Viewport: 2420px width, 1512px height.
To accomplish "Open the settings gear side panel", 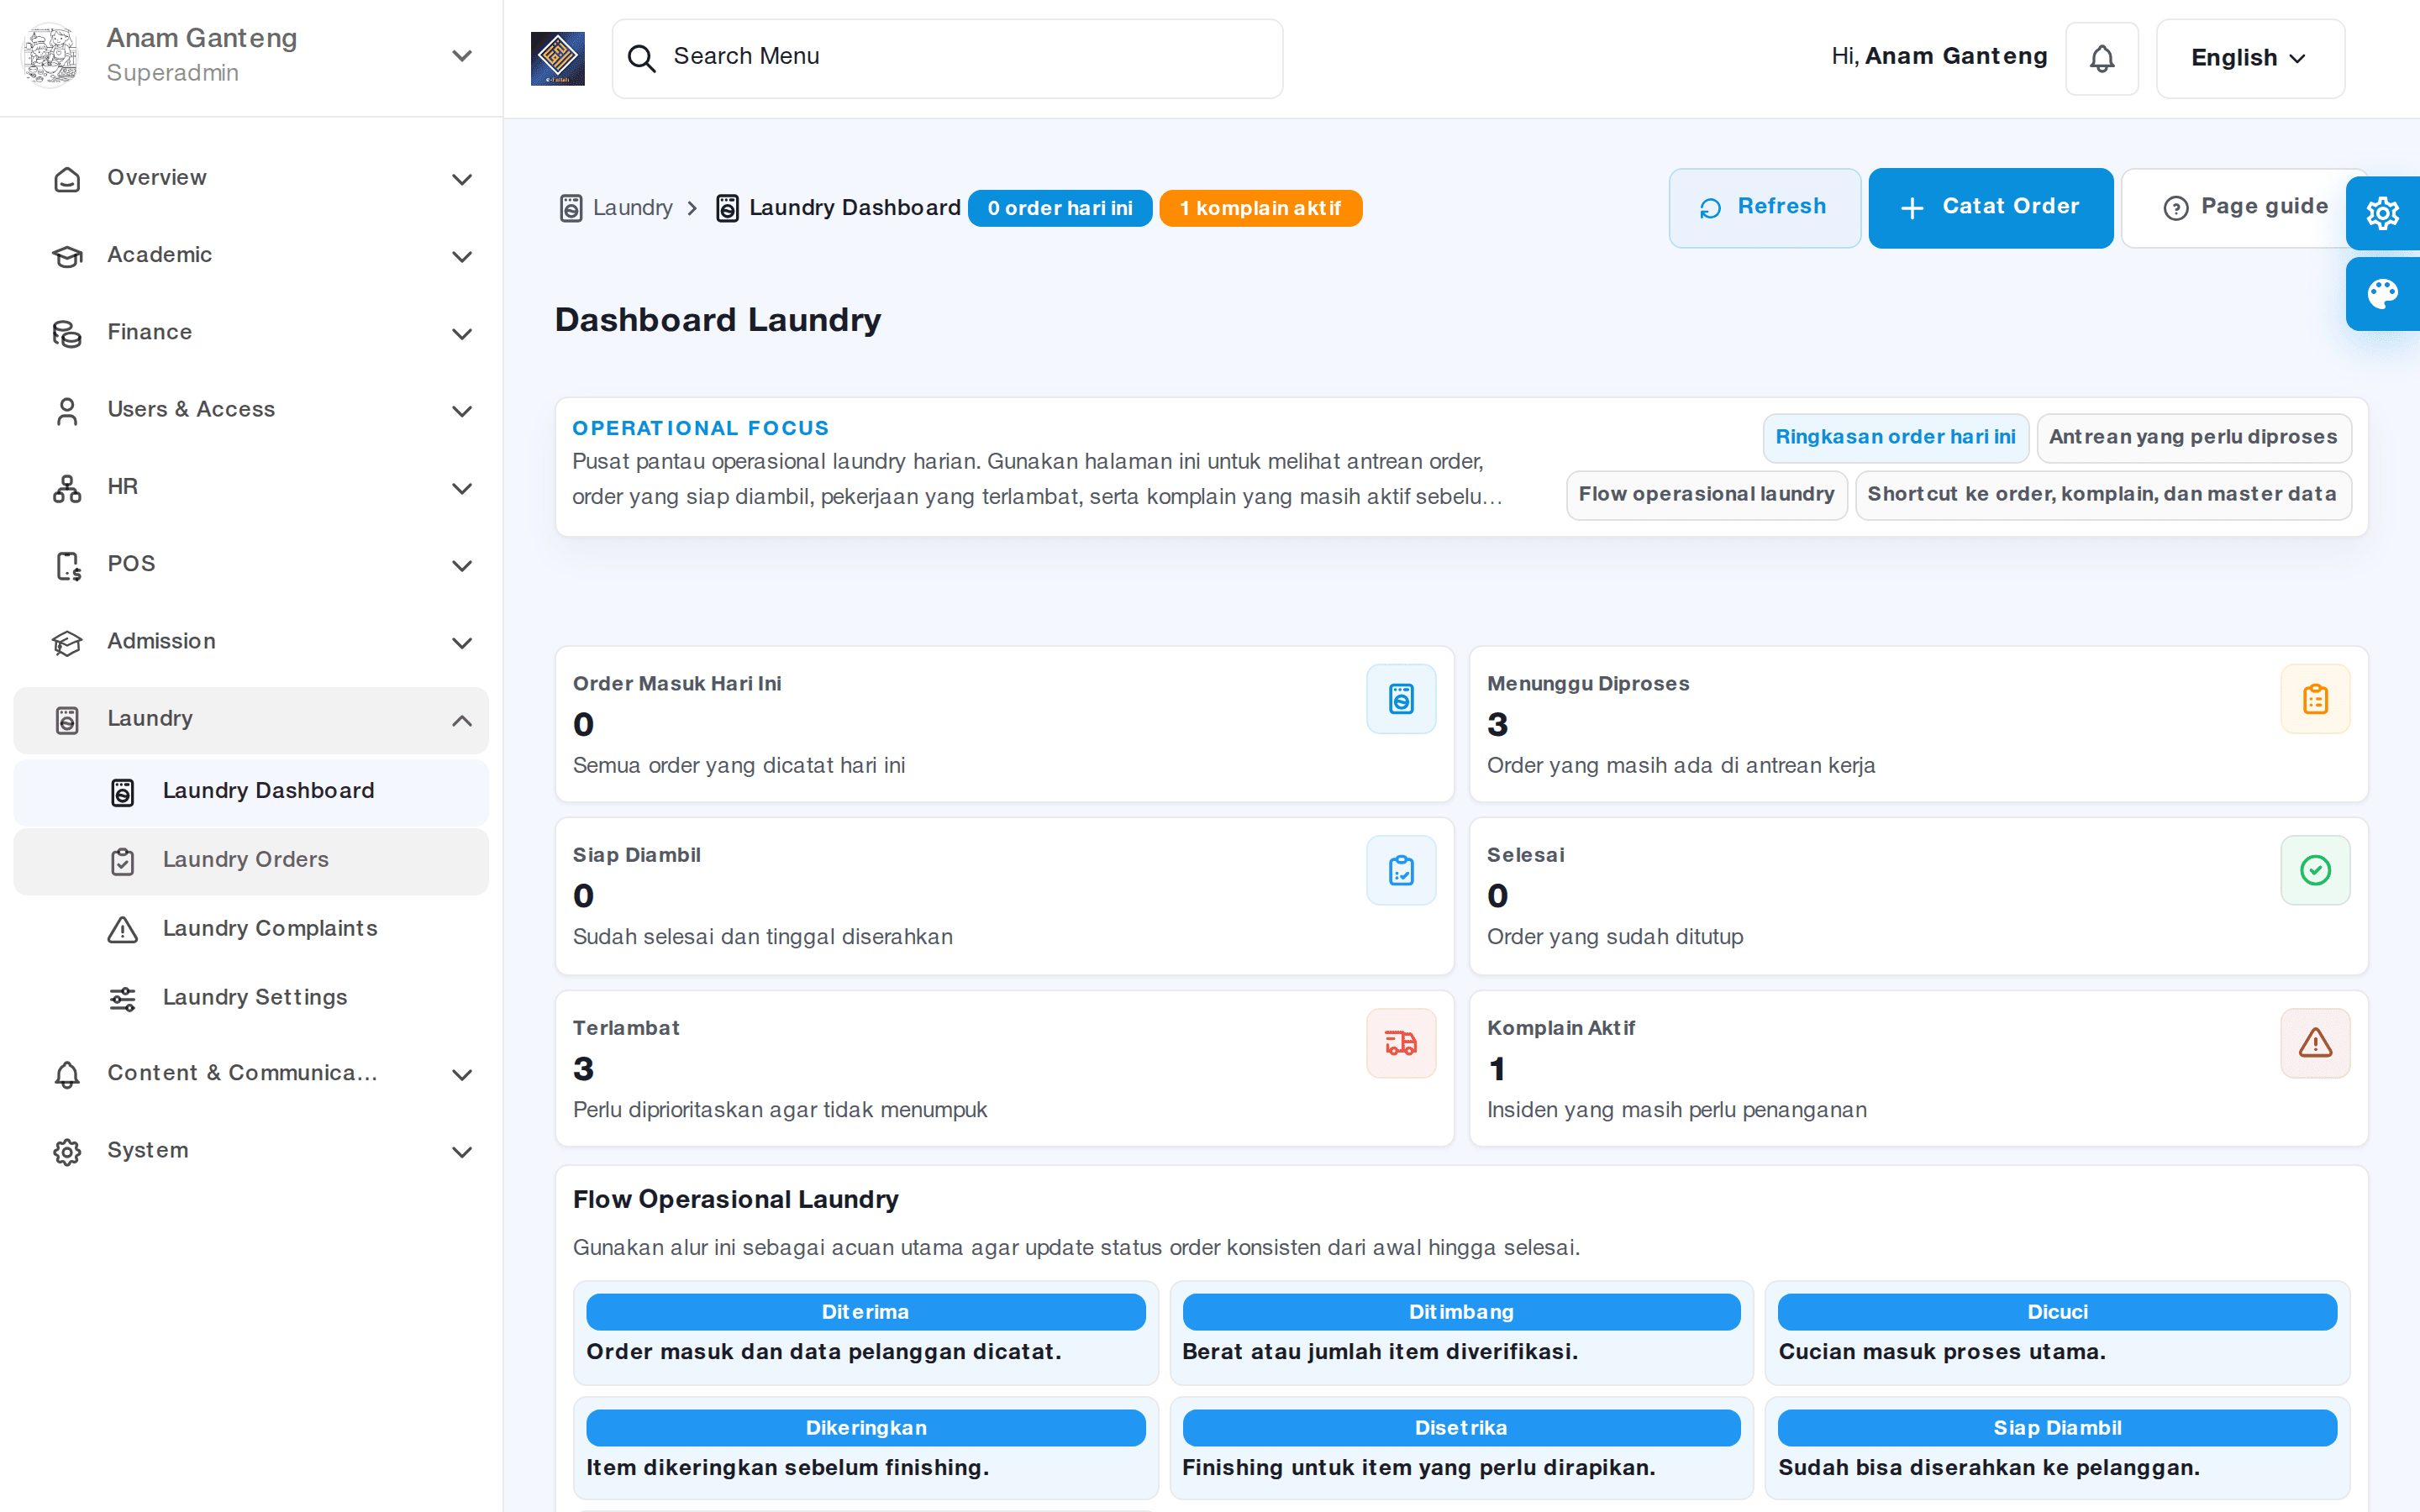I will point(2383,212).
